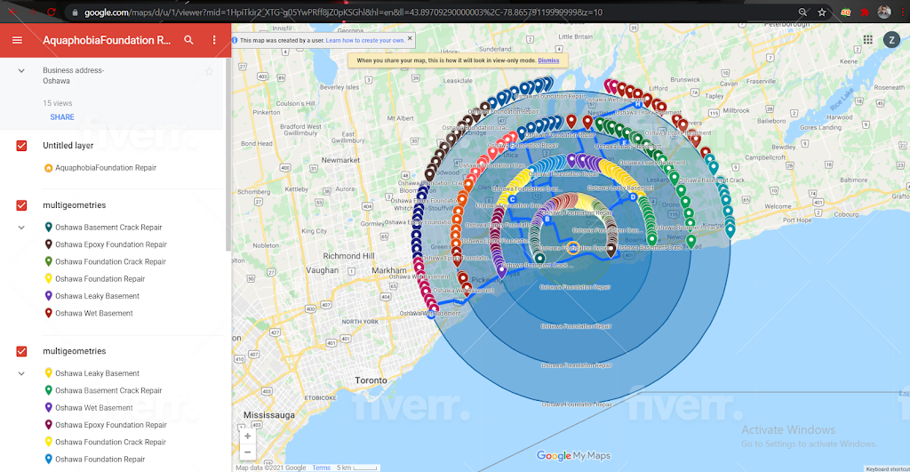Click the blue route marker labeled C
Image resolution: width=910 pixels, height=472 pixels.
512,199
